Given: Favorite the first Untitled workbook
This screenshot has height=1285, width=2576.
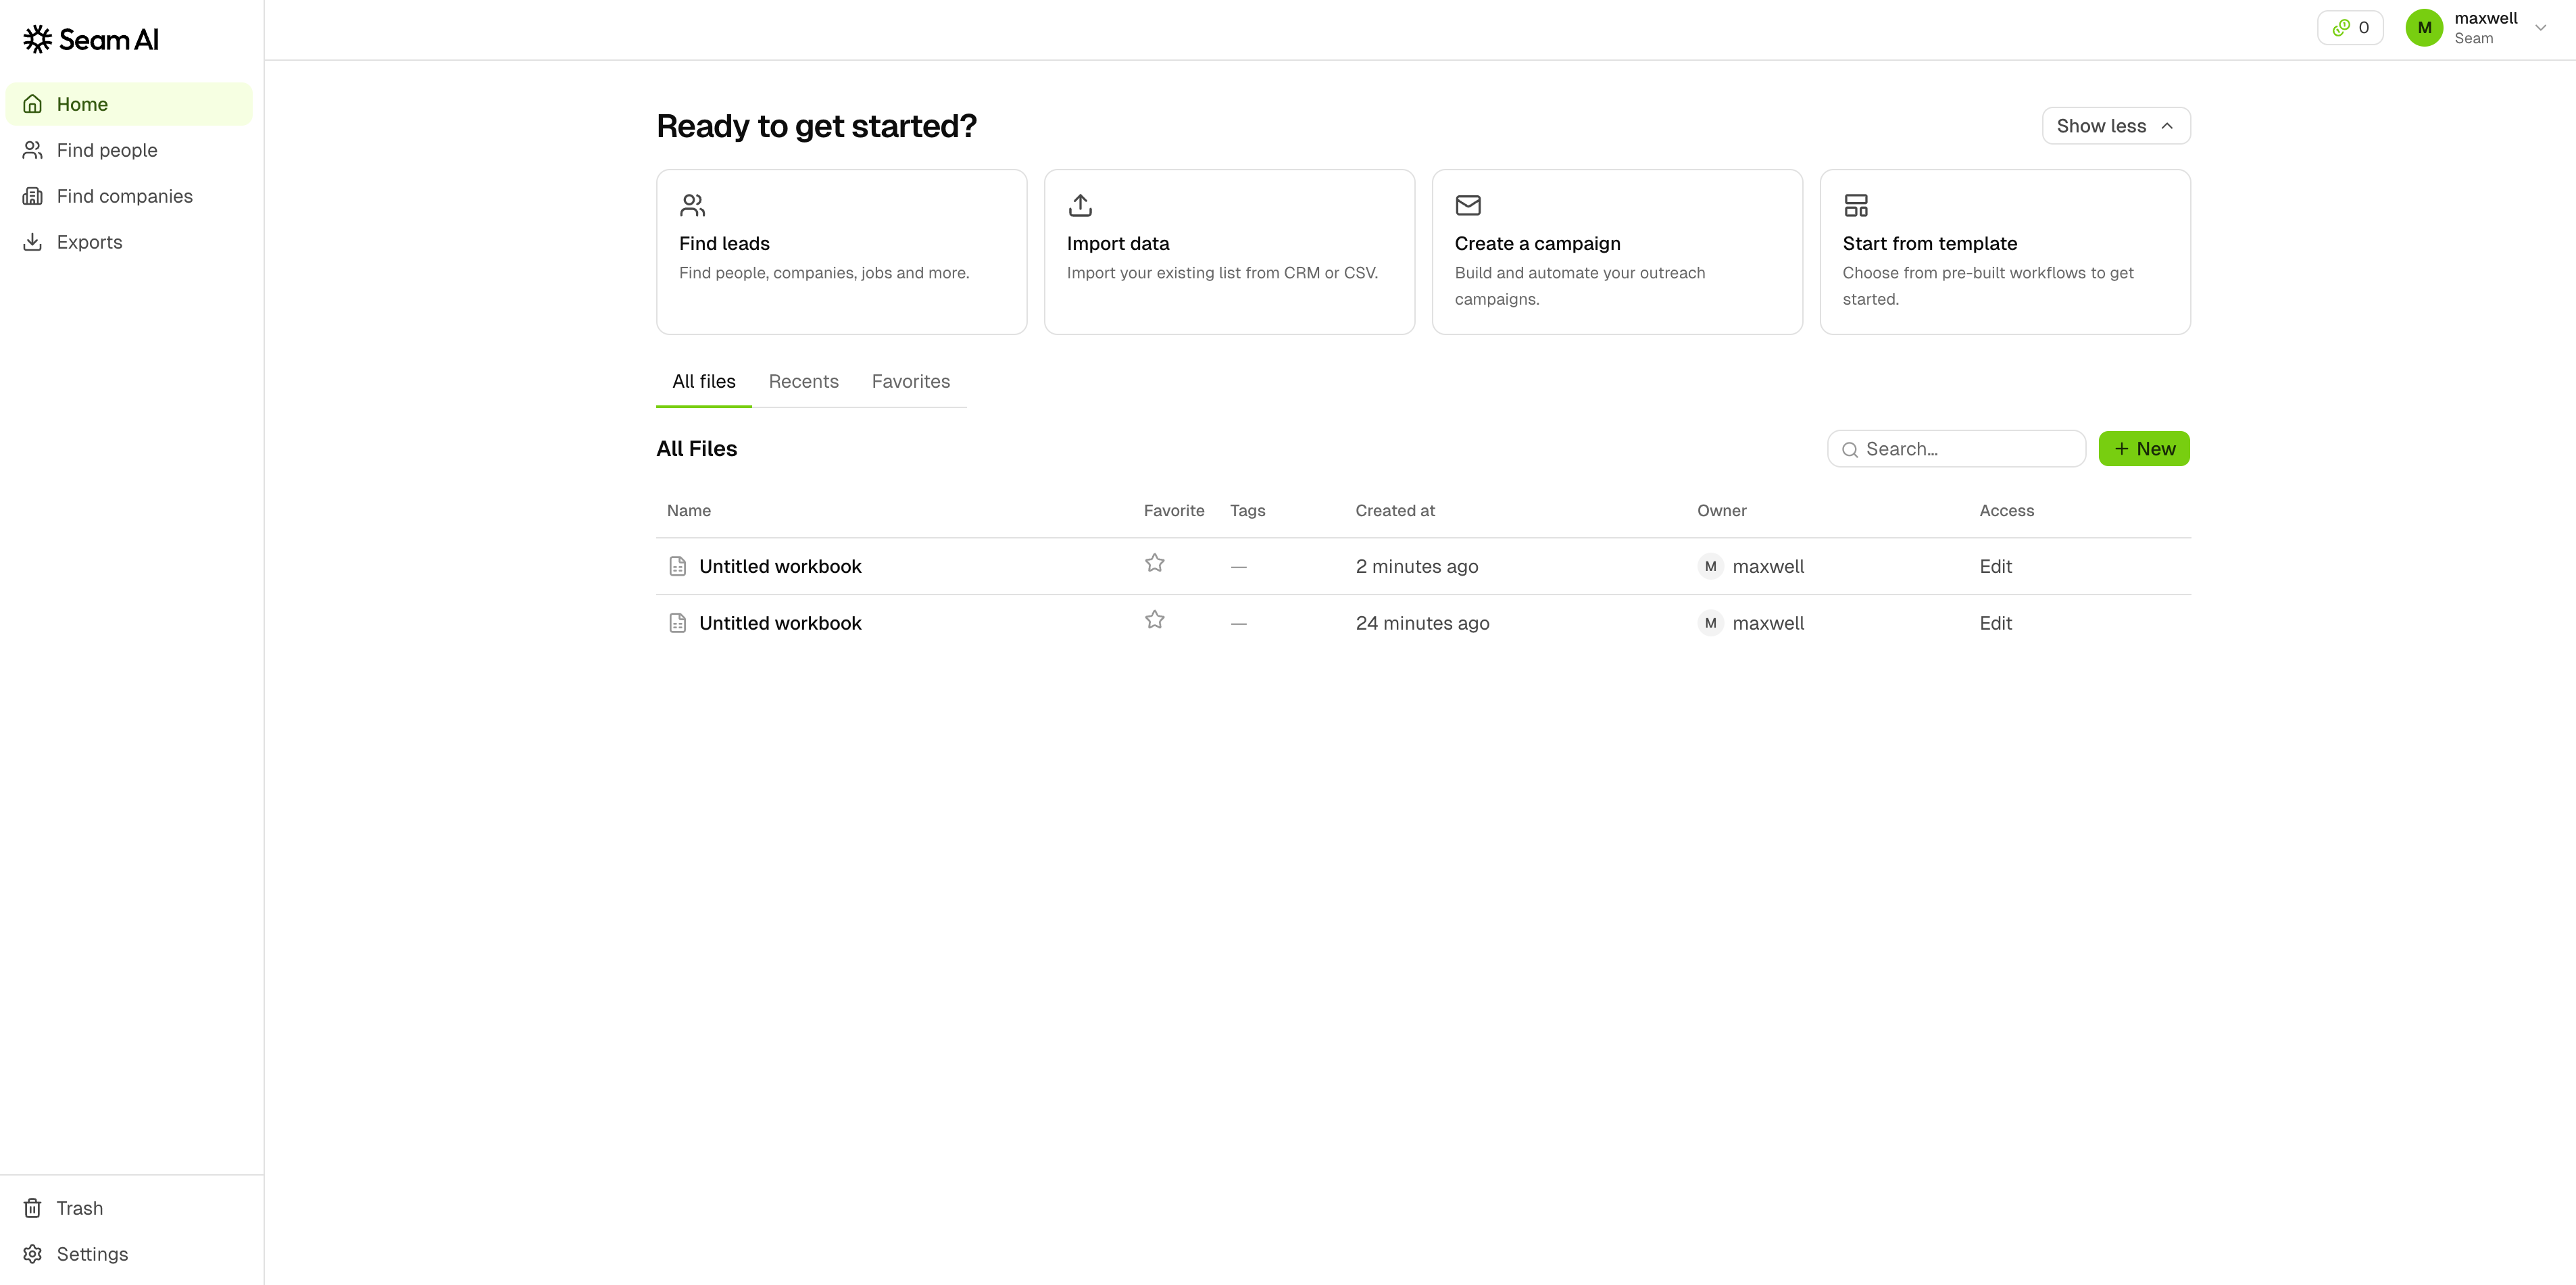Looking at the screenshot, I should point(1155,564).
